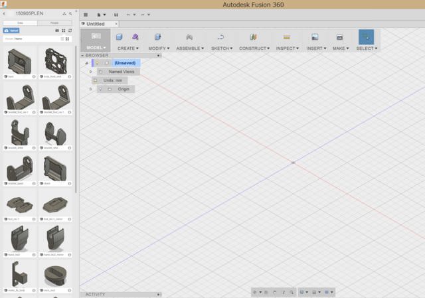Open the INSERT menu
The height and width of the screenshot is (298, 425).
316,48
